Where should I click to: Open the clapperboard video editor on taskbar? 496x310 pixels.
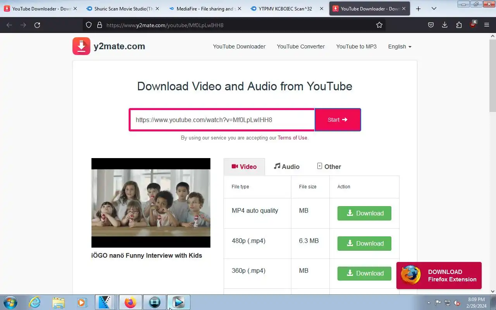(x=105, y=302)
